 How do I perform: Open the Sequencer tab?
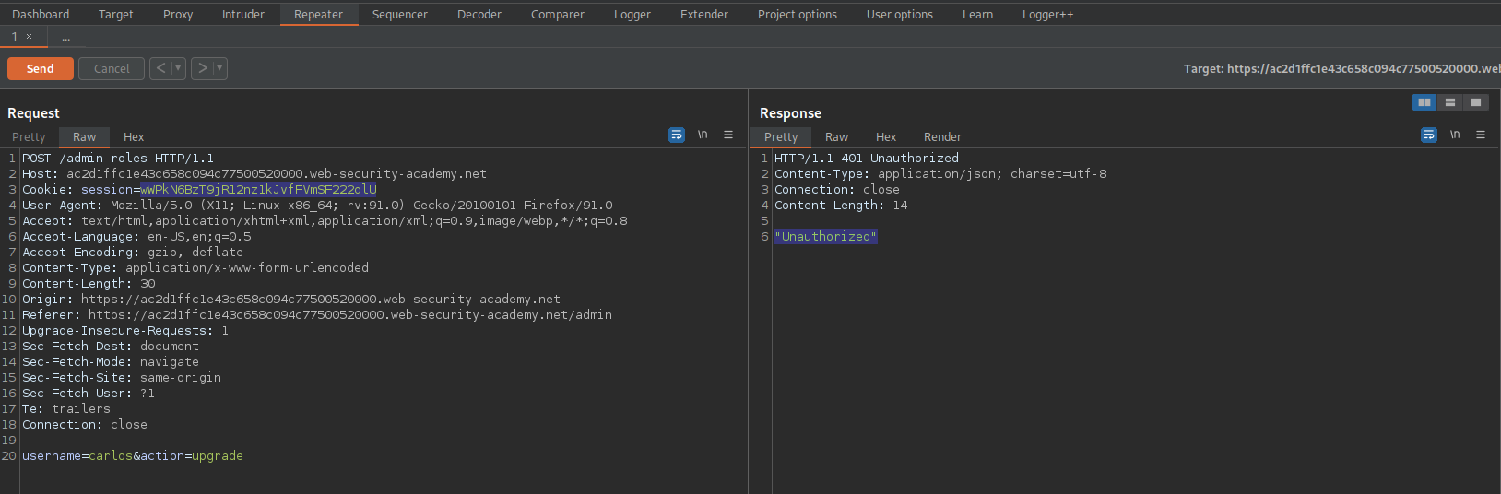tap(400, 14)
